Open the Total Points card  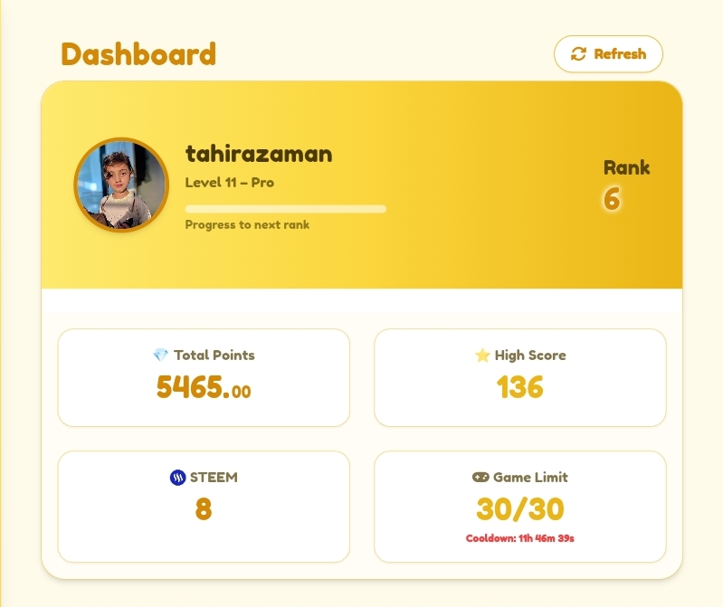click(x=204, y=377)
